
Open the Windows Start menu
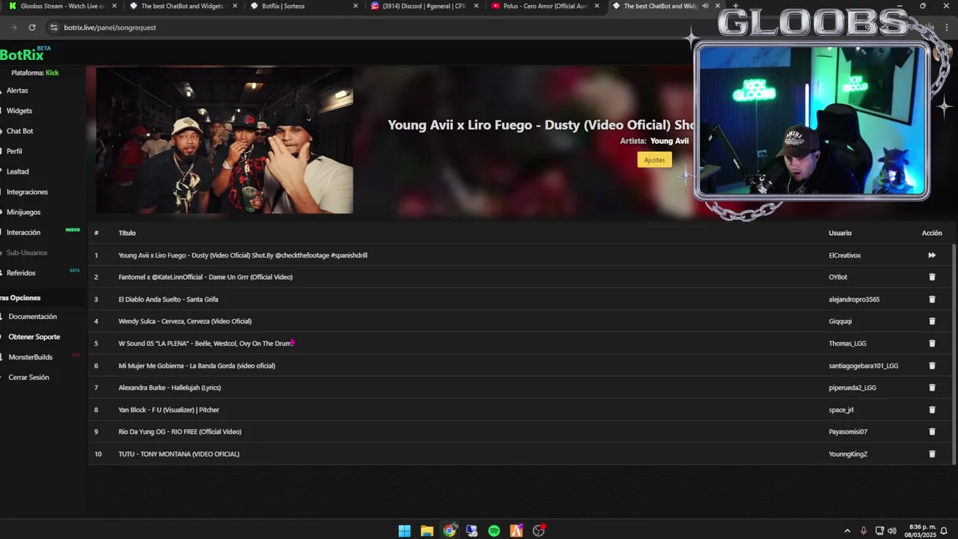tap(404, 531)
